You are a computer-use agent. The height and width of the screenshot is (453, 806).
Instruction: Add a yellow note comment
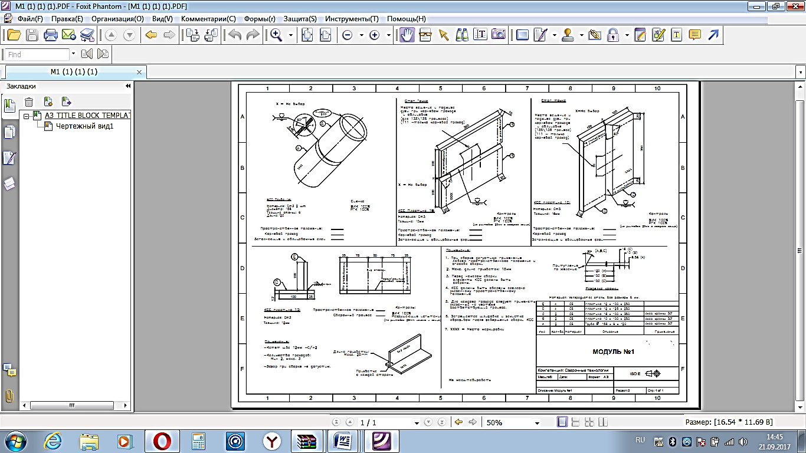pos(694,35)
